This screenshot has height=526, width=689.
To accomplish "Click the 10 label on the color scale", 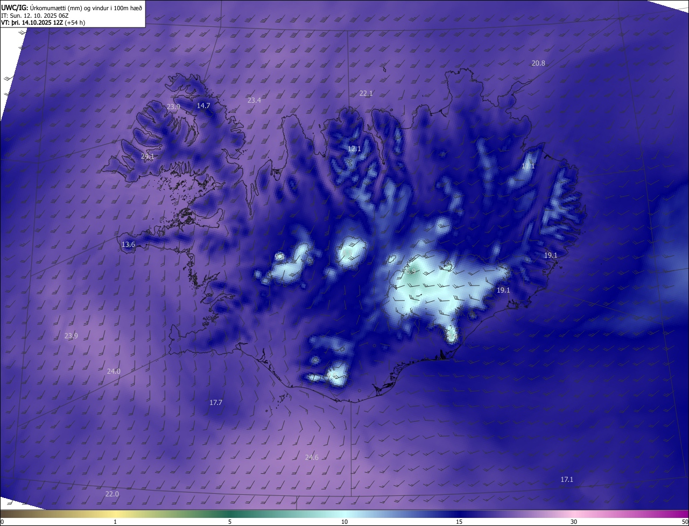I will pyautogui.click(x=344, y=522).
